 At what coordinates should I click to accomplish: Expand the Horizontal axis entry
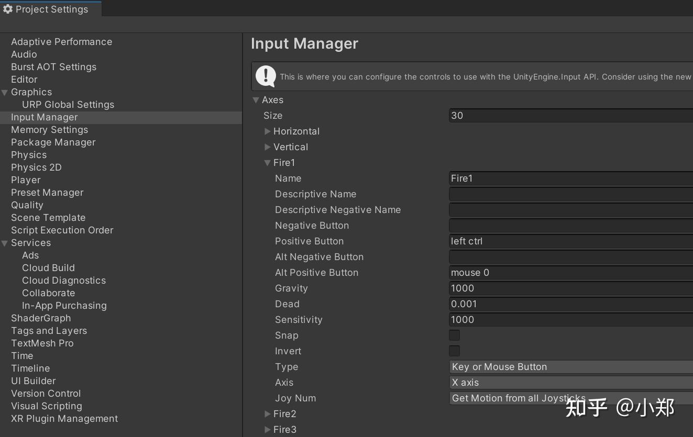pos(268,131)
